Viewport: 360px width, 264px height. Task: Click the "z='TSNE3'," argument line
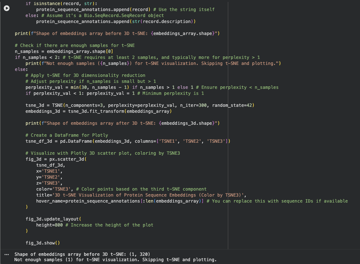pyautogui.click(x=49, y=183)
